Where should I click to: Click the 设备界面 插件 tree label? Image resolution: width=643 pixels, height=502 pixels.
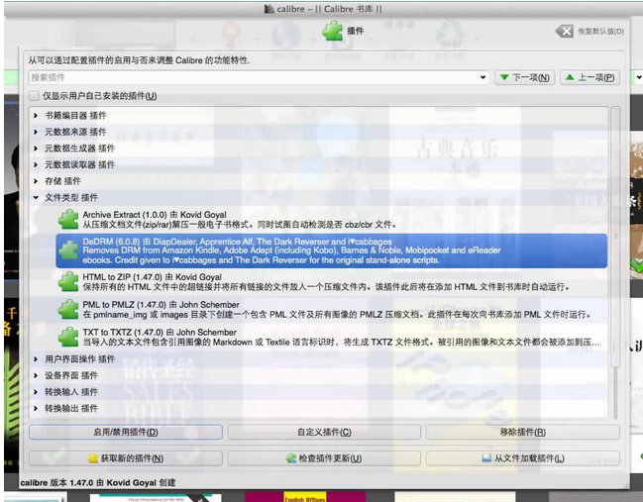click(x=71, y=375)
